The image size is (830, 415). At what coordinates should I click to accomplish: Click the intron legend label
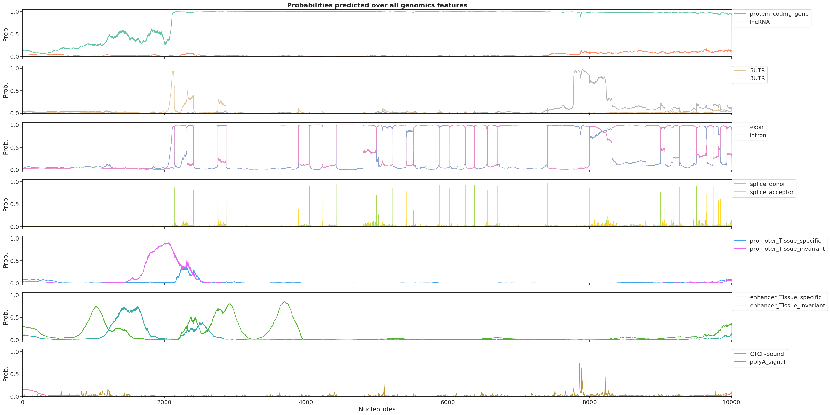(x=758, y=135)
